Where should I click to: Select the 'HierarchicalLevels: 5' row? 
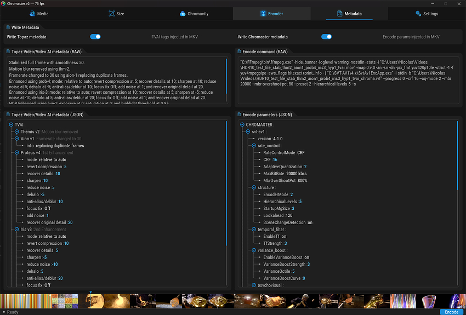[x=282, y=202]
